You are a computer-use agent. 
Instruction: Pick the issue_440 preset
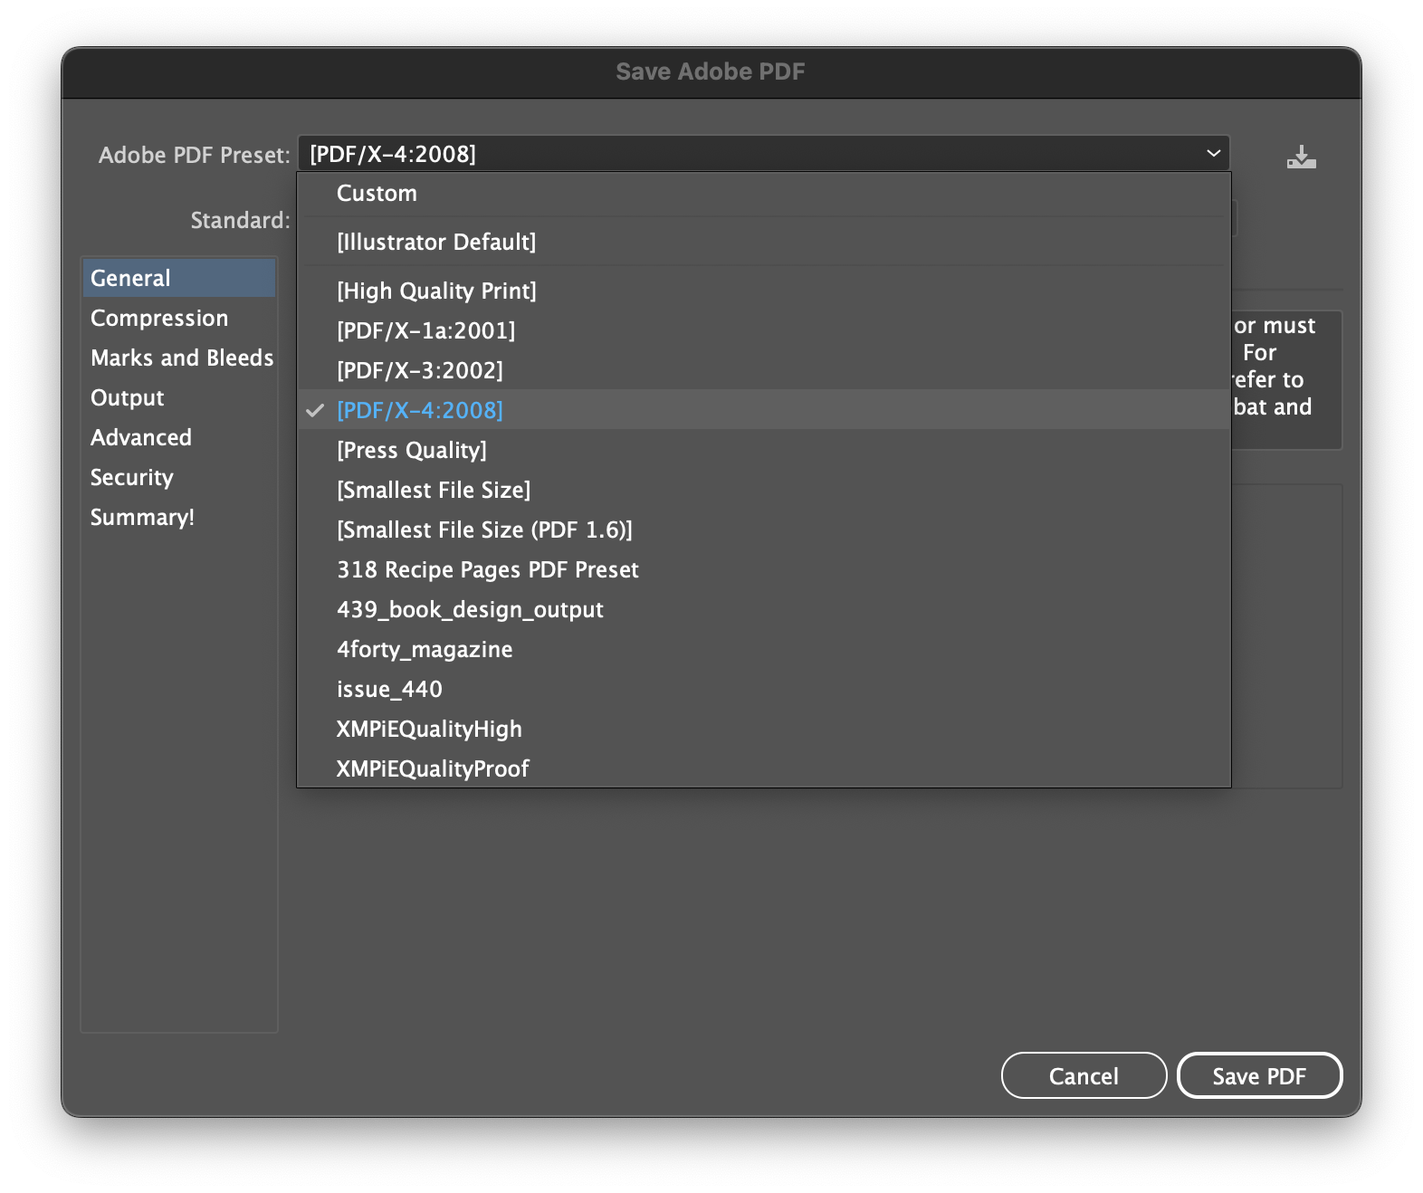764,690
